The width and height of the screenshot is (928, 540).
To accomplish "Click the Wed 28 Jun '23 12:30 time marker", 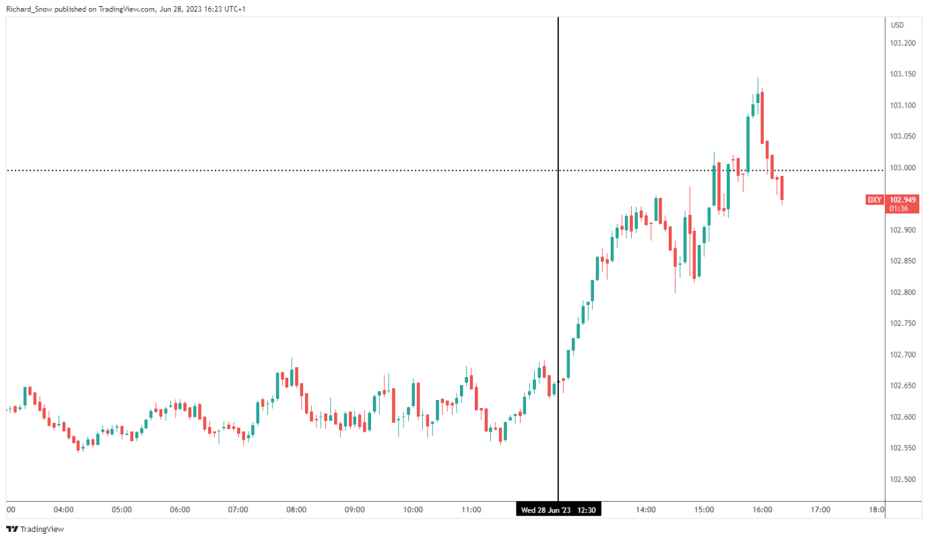I will coord(558,510).
